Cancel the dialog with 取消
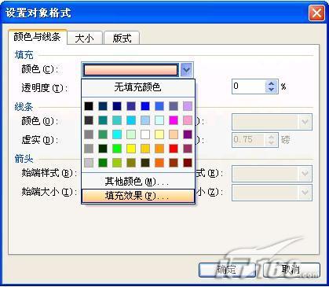Viewport: 329px width, 287px height. [291, 270]
